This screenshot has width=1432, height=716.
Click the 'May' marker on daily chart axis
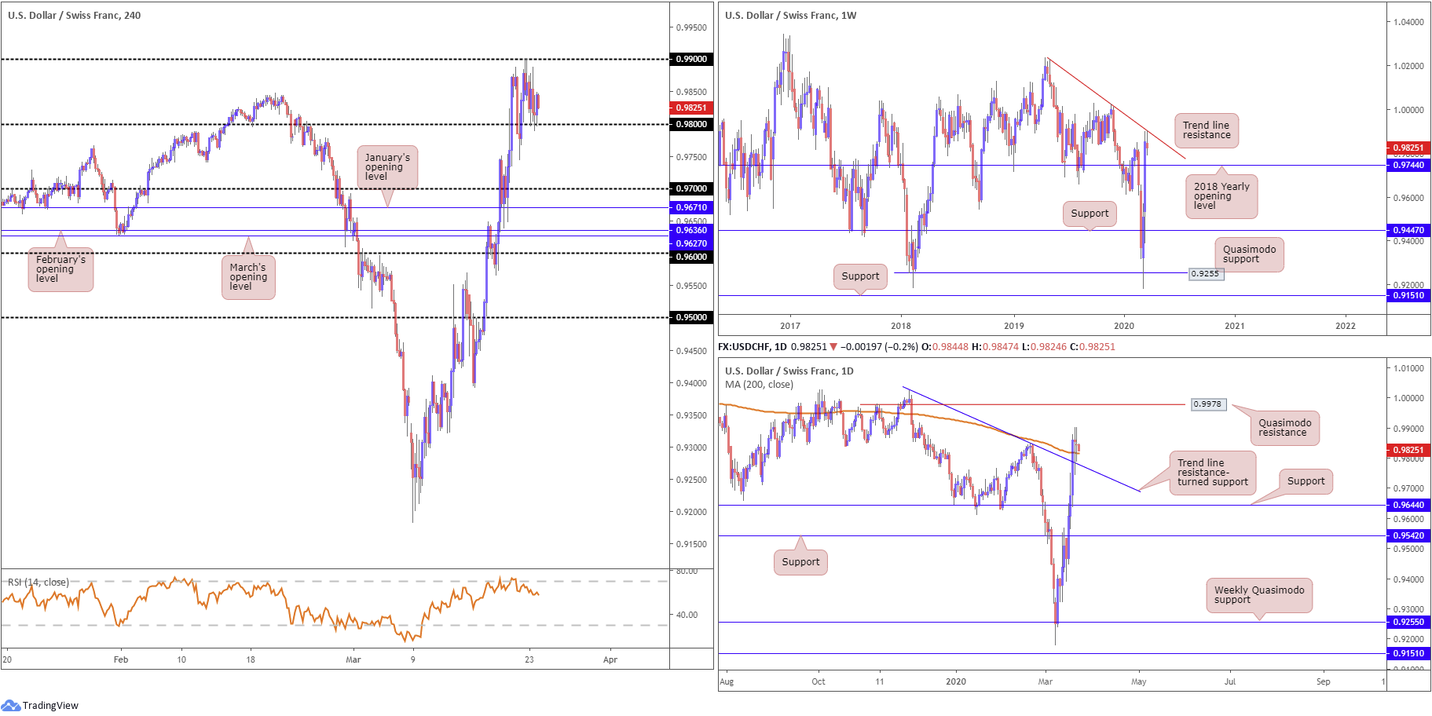pos(1139,681)
